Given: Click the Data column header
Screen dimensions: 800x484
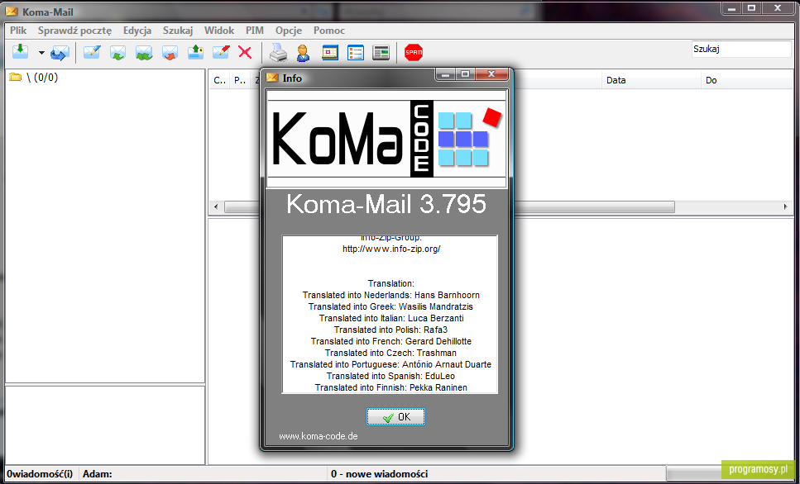Looking at the screenshot, I should coord(652,80).
